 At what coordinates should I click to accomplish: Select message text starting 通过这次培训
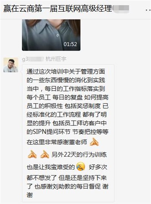pos(68,133)
